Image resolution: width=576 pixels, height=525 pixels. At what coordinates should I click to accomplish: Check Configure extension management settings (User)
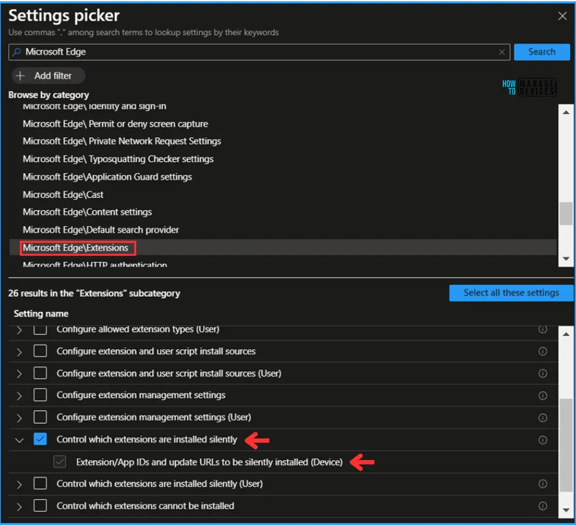point(40,417)
